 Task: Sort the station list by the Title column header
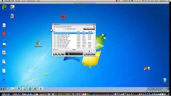65,31
